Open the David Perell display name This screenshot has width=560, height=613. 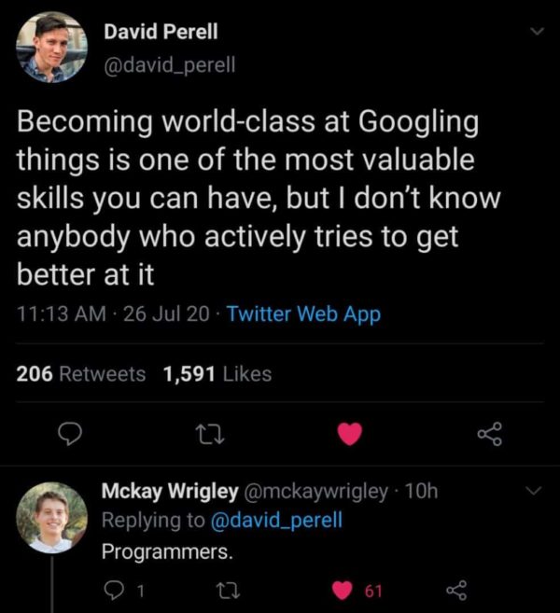click(x=161, y=31)
